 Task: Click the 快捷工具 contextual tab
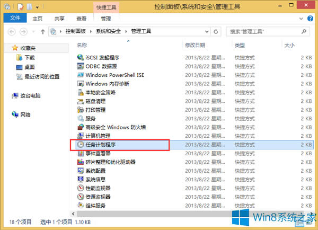[x=107, y=7]
